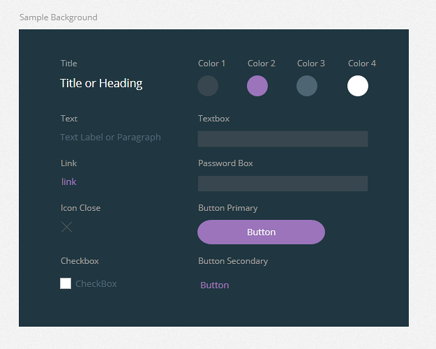Select the Color 2 purple swatch
The image size is (436, 349).
tap(257, 86)
